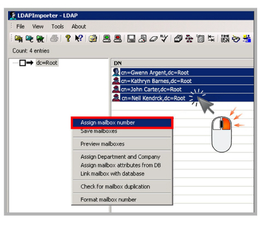Click the ALL checkmark icon
Viewport: 261px width, 225px height.
[164, 38]
